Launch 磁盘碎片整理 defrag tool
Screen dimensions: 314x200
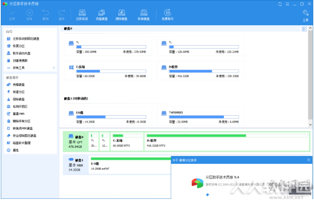click(19, 143)
